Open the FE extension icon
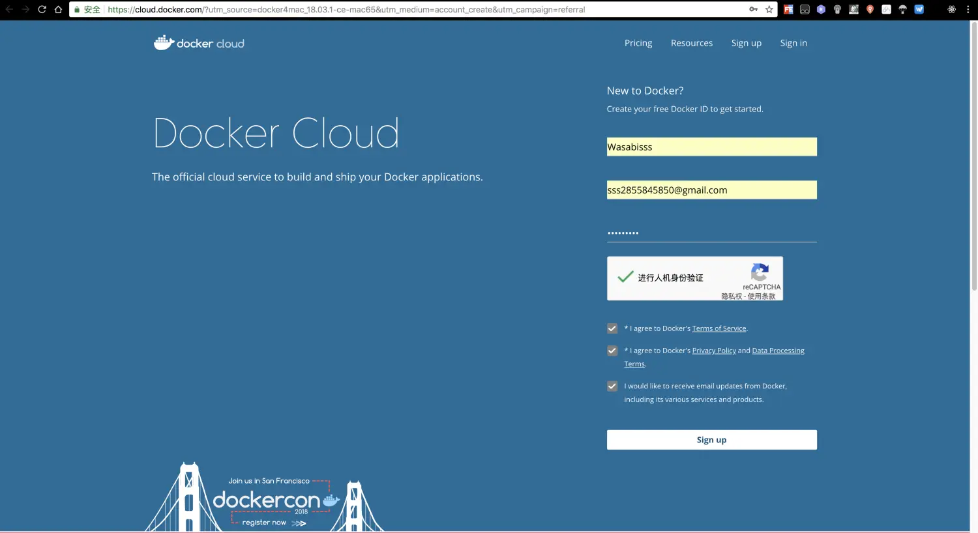978x533 pixels. click(788, 9)
